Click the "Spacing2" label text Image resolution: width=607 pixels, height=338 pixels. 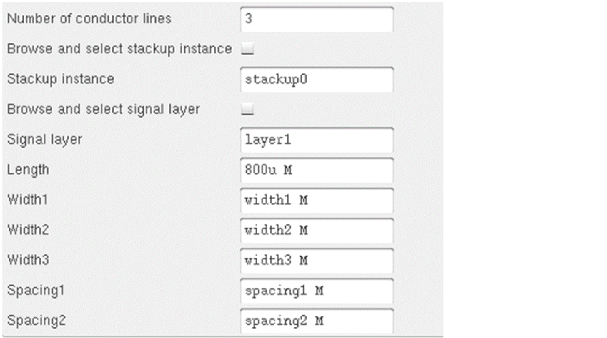click(x=35, y=320)
